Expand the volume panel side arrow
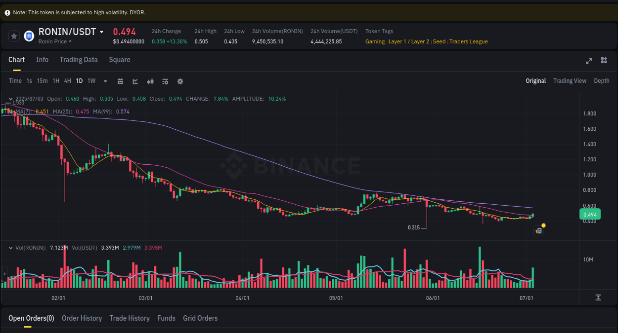This screenshot has height=333, width=618. [3, 274]
